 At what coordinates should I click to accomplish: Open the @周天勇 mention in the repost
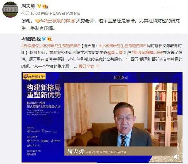pyautogui.click(x=115, y=52)
